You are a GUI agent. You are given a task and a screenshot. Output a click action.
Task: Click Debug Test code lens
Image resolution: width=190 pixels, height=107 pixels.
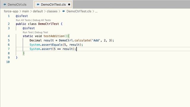41,32
